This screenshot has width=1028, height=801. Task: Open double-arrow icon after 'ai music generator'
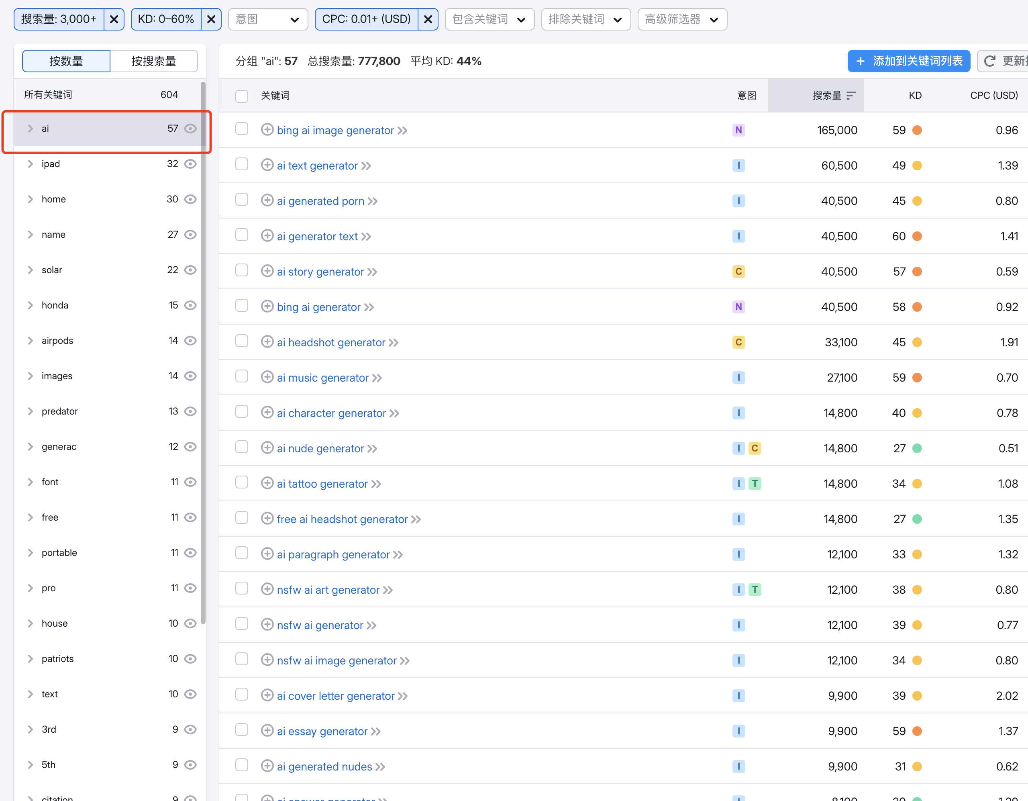(377, 378)
